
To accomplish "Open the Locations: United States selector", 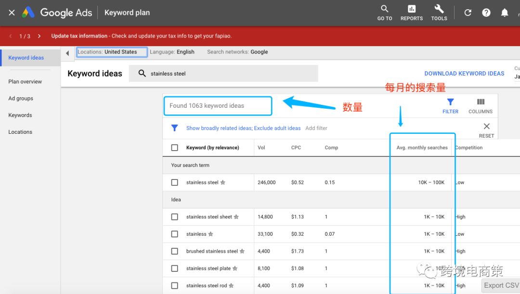I will coord(112,52).
